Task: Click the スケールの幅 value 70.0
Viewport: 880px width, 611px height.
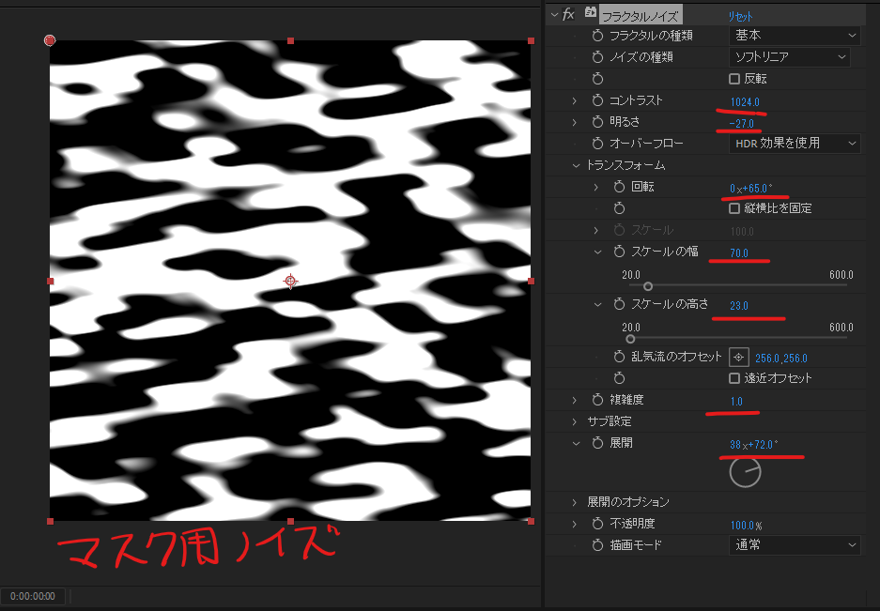Action: pos(739,253)
